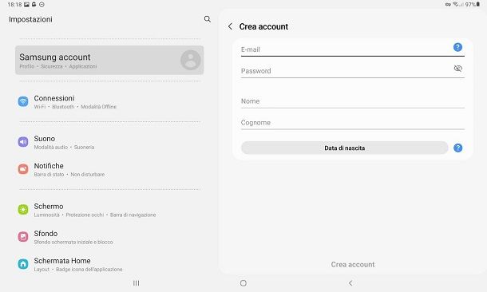Open the Samsung account settings entry
Image resolution: width=487 pixels, height=292 pixels.
[x=109, y=60]
